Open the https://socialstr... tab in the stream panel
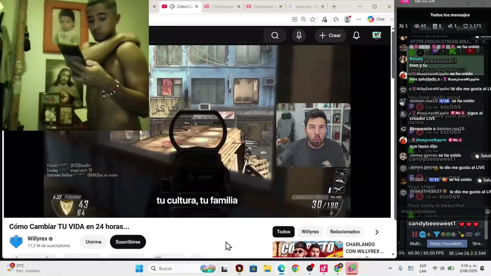 point(447,243)
